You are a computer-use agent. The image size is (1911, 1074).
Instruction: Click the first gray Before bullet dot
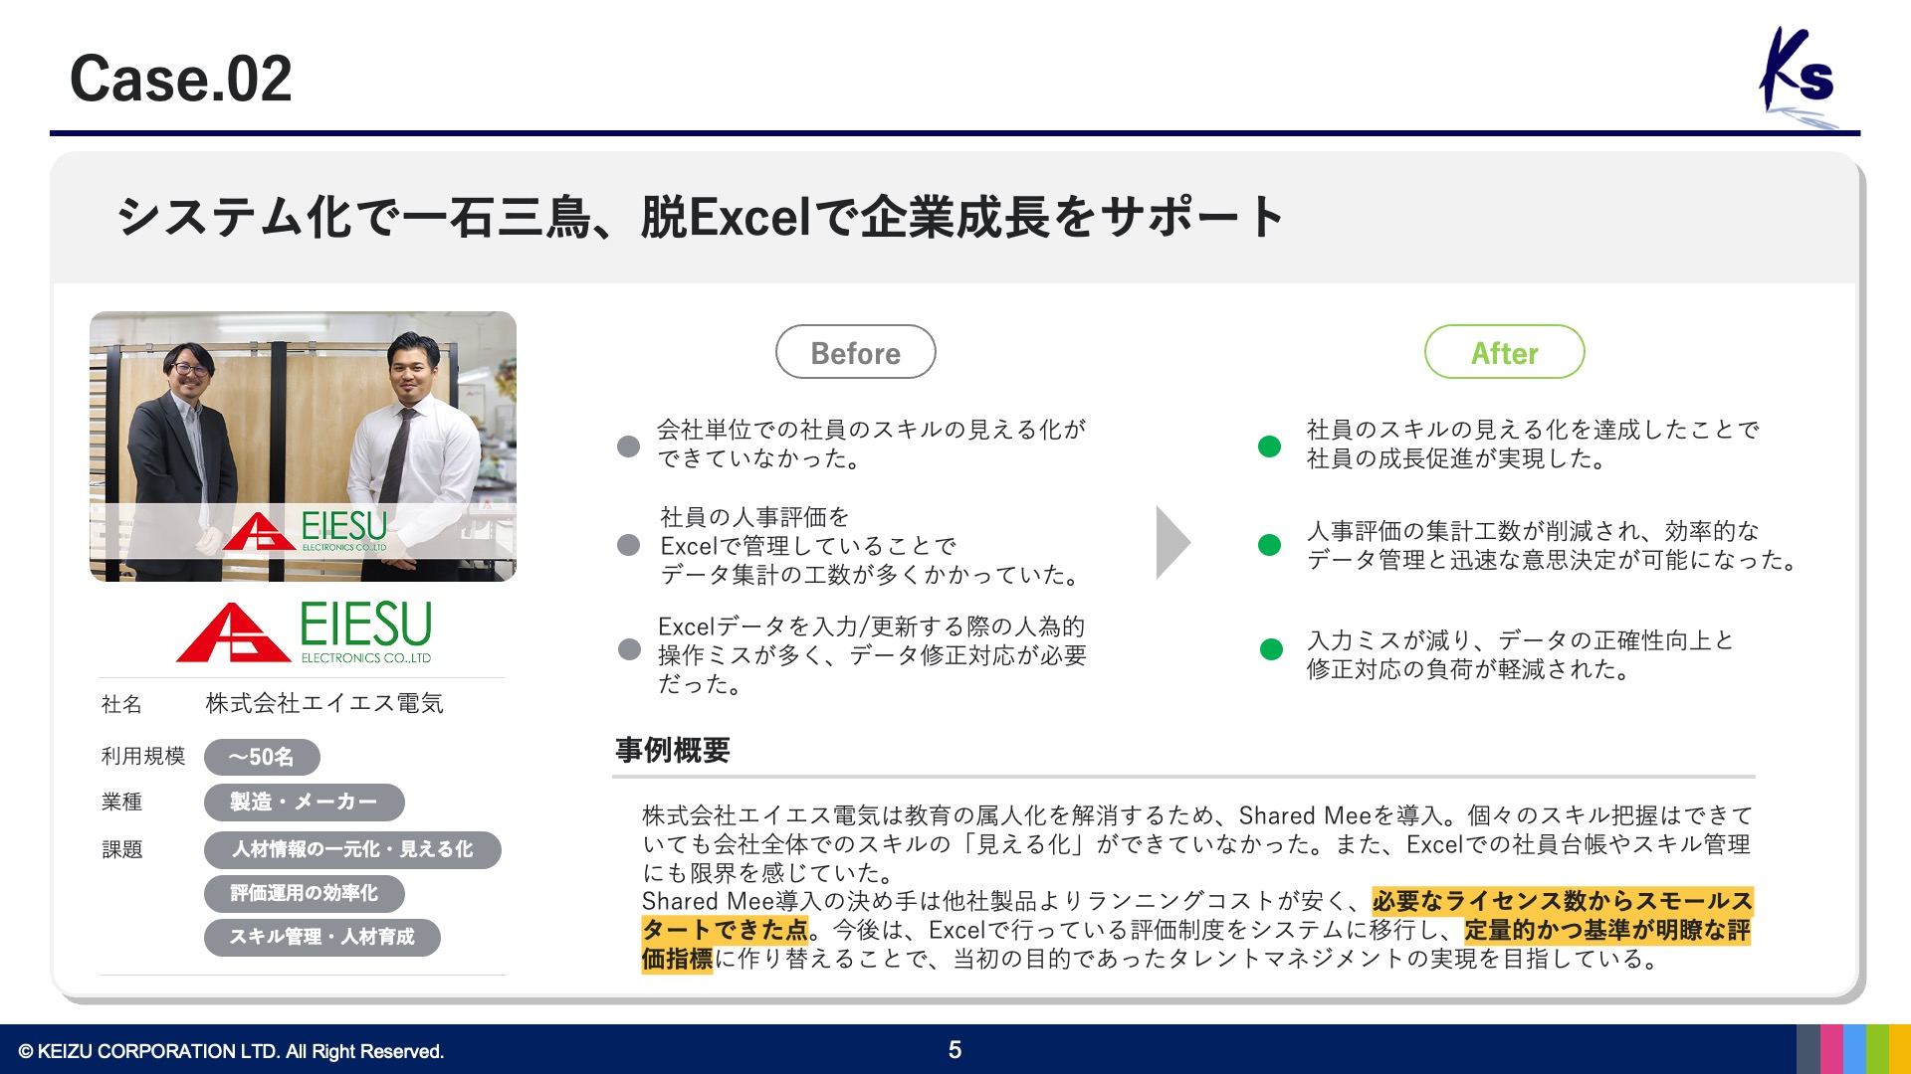628,447
